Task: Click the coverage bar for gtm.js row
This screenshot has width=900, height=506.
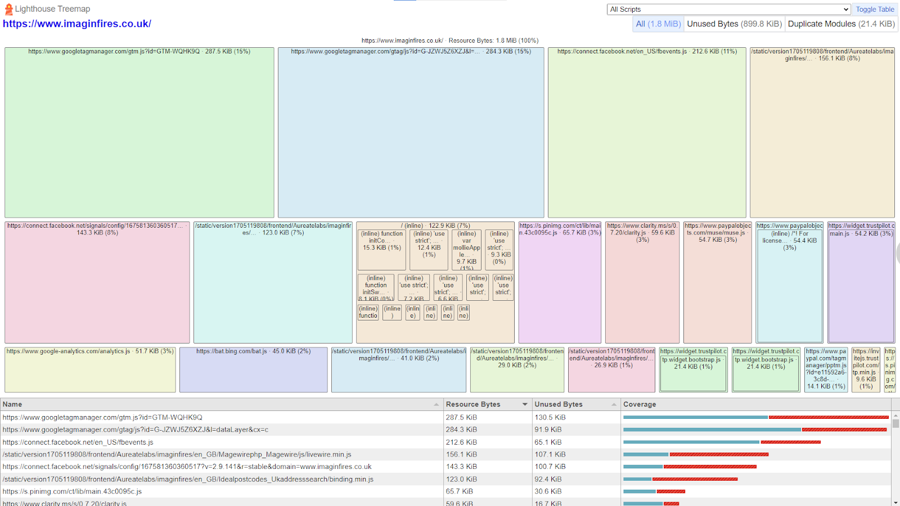Action: click(x=756, y=417)
